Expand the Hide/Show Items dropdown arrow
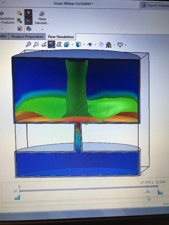This screenshot has height=225, width=169. pos(95,45)
